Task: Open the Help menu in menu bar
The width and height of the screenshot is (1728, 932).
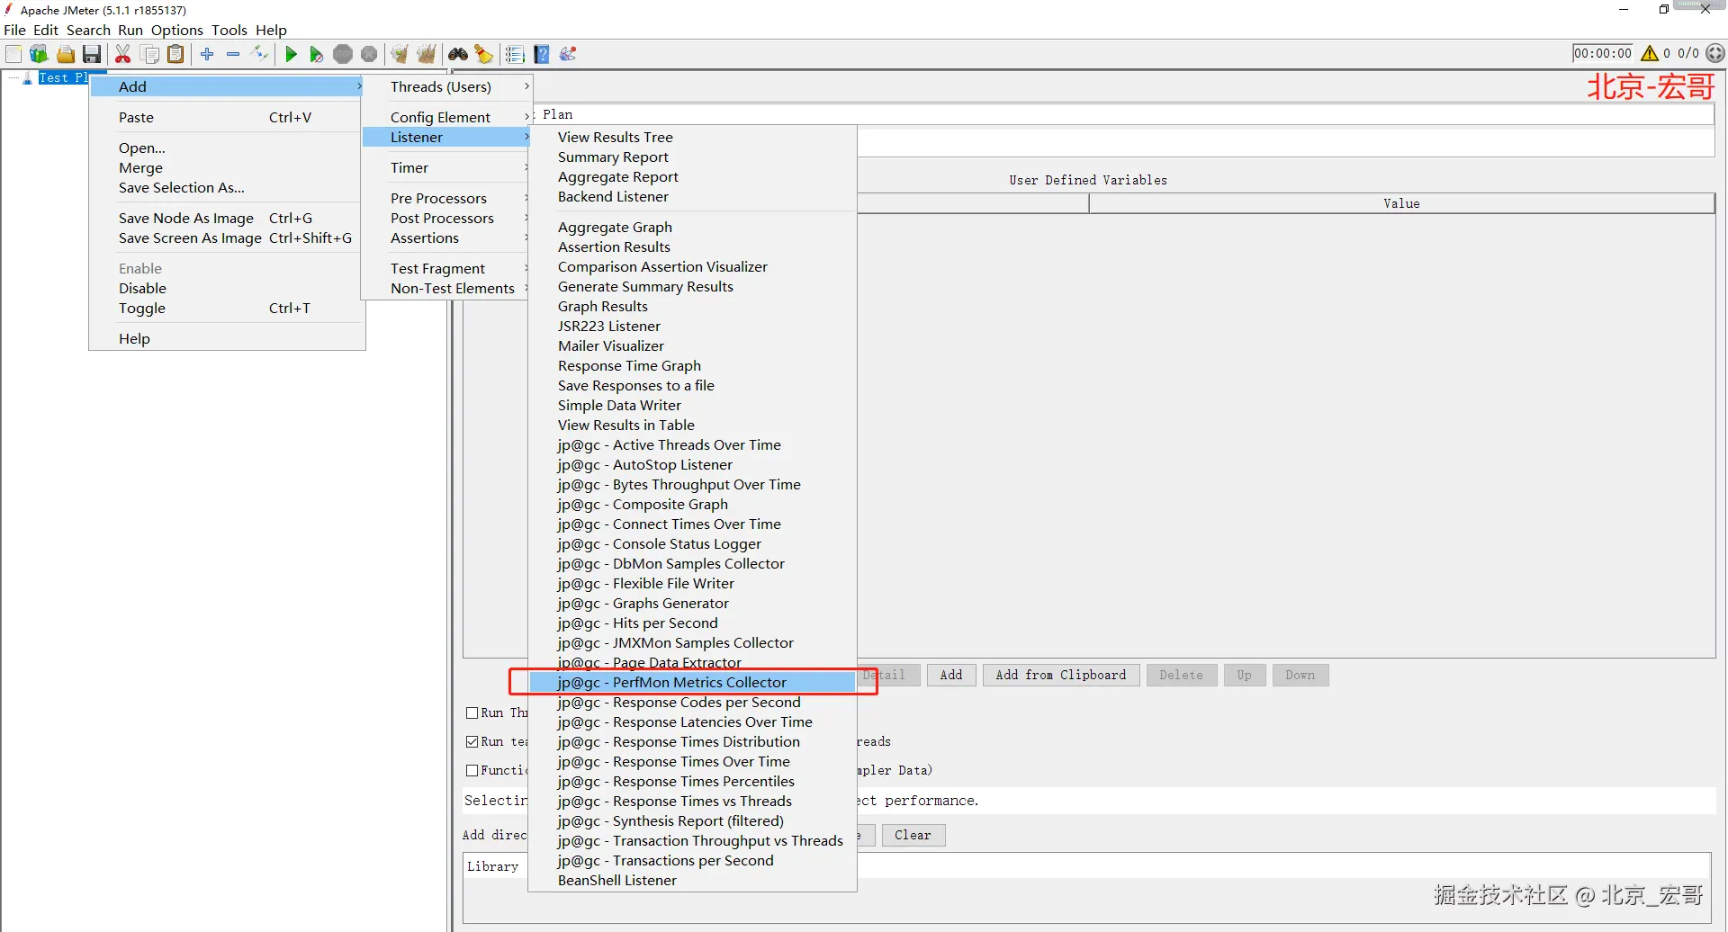Action: pos(271,30)
